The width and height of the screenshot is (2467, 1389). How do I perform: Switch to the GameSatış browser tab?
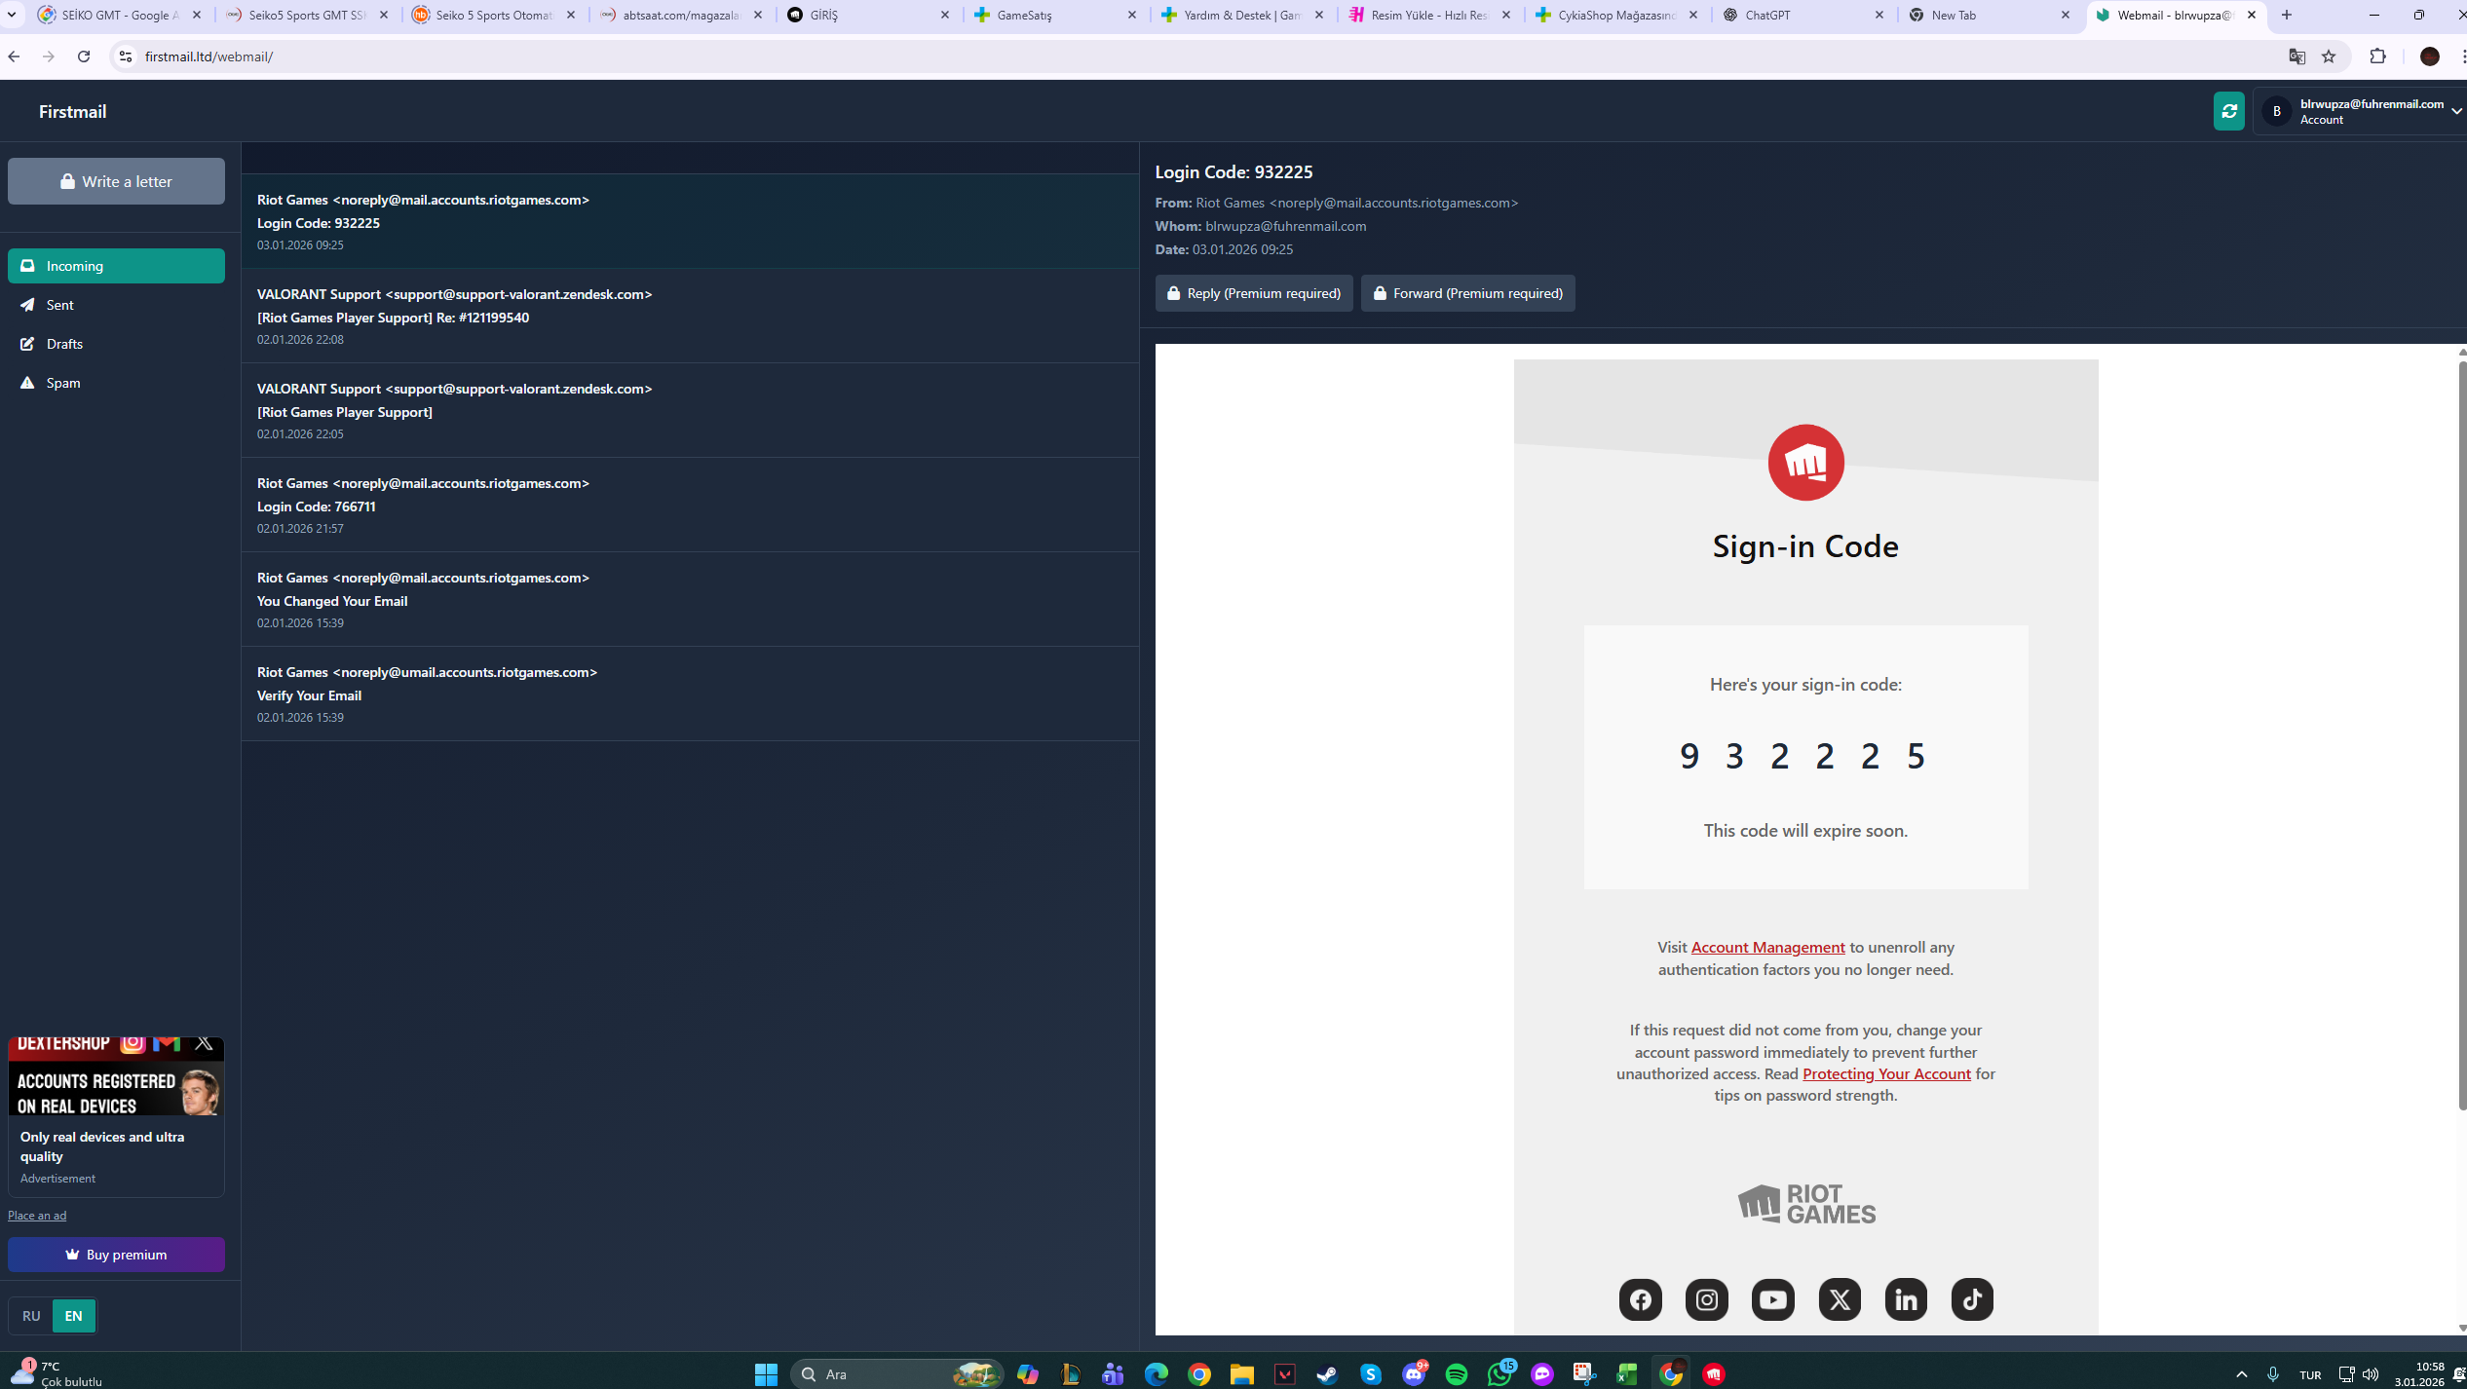coord(1055,15)
